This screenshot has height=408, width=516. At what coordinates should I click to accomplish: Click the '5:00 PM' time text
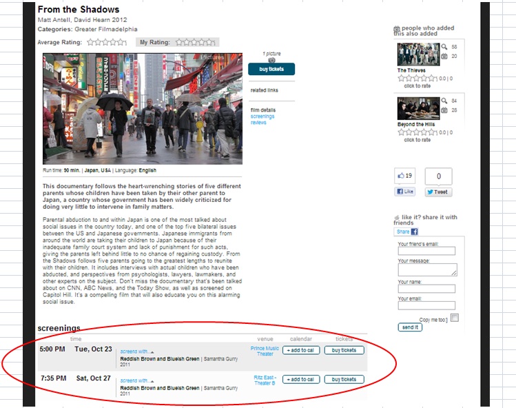tap(52, 349)
